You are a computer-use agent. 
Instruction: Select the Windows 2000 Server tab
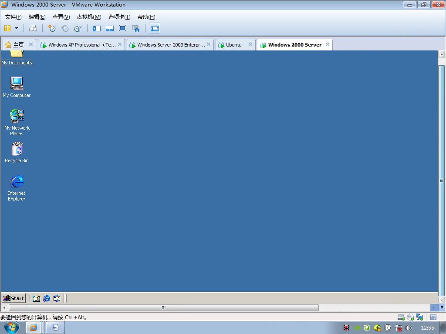[x=295, y=45]
